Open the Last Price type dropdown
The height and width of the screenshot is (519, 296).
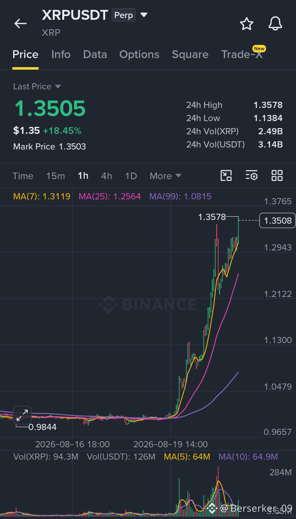coord(37,86)
